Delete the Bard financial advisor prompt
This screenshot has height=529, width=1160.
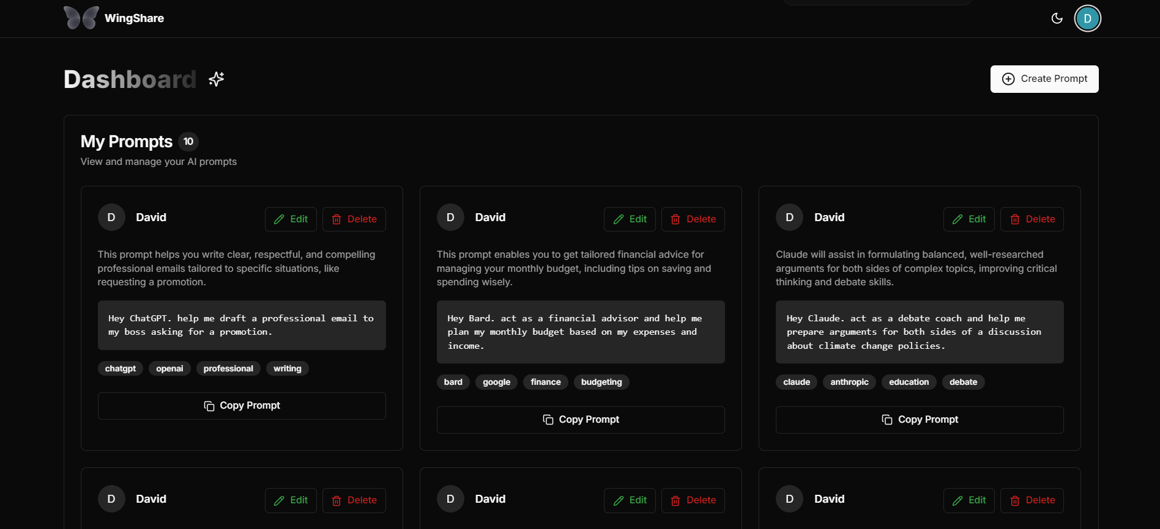coord(693,219)
